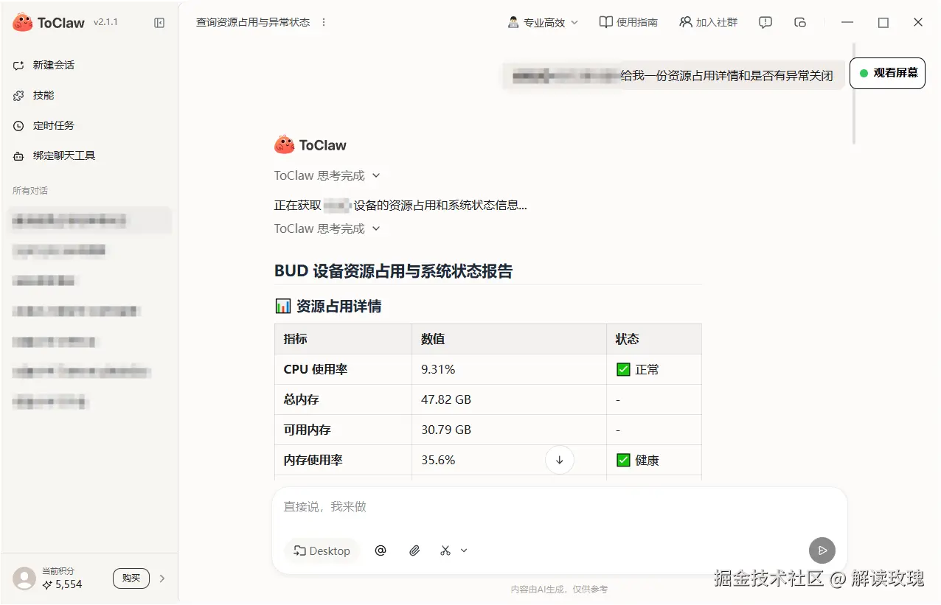Expand account panel chevron near 购买
The width and height of the screenshot is (941, 605).
coord(162,578)
